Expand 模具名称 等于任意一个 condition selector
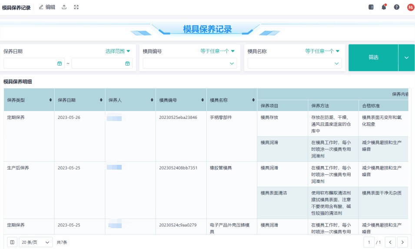This screenshot has height=249, width=415. [x=322, y=51]
